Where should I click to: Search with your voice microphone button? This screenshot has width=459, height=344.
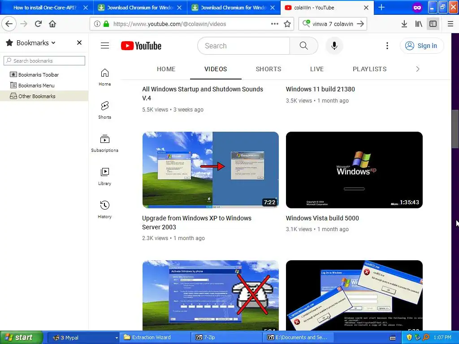(x=334, y=46)
